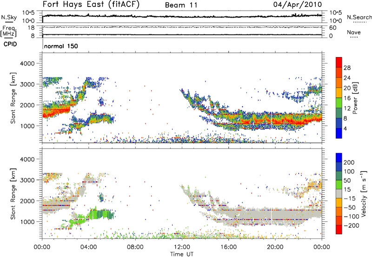Click the 'normal 150' CPID text
The height and width of the screenshot is (257, 372).
[x=61, y=46]
